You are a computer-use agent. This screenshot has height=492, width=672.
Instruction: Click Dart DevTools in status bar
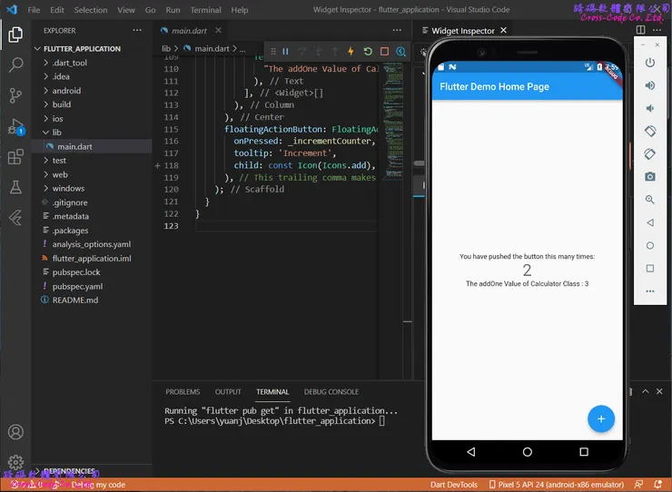[455, 485]
